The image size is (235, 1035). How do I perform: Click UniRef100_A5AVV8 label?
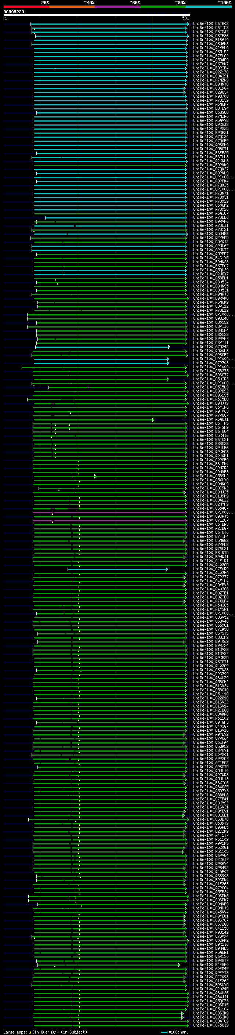click(211, 120)
